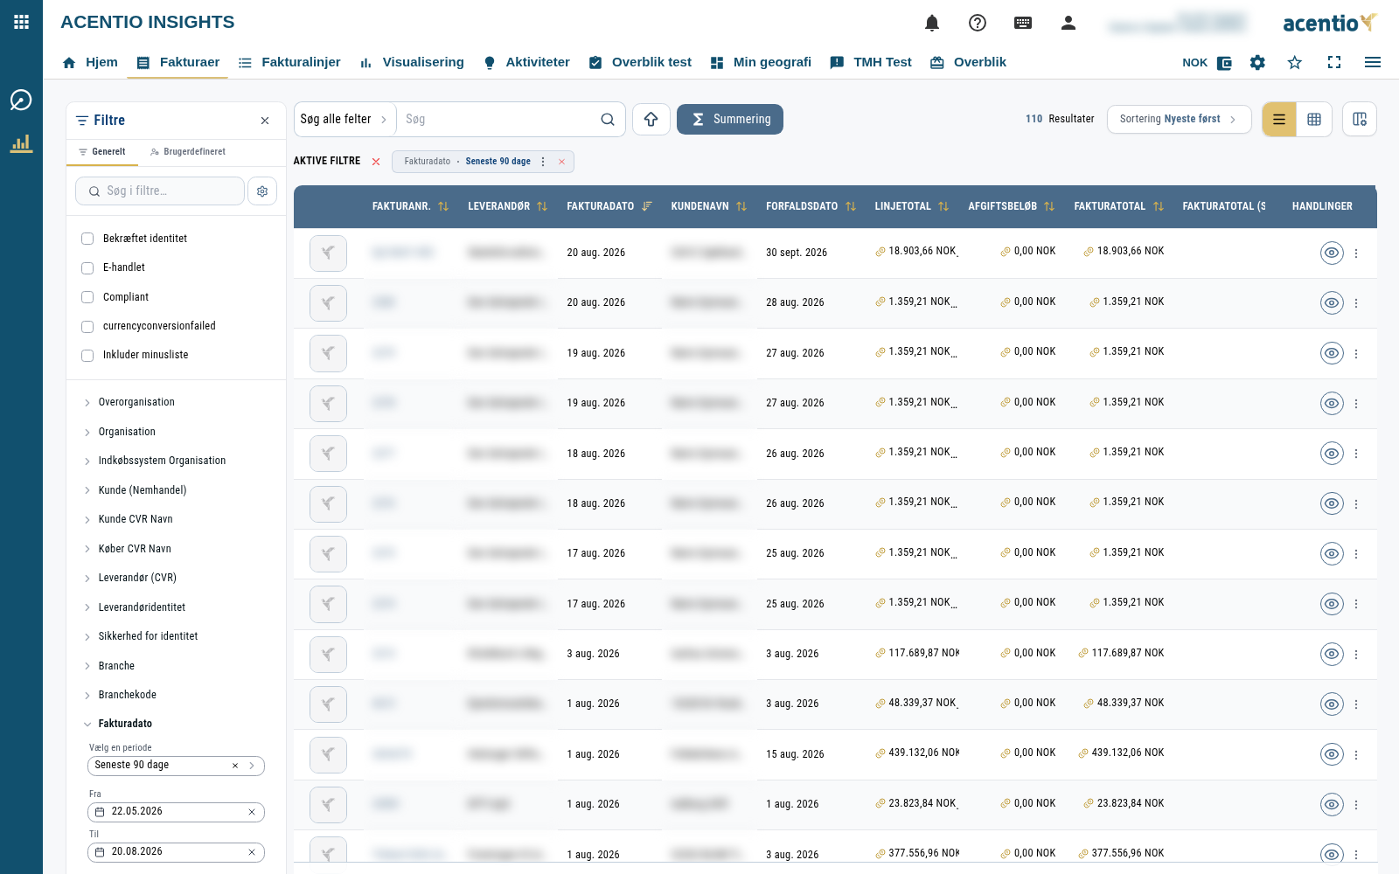This screenshot has height=874, width=1399.
Task: Sort by Forfaldsdato column
Action: point(851,206)
